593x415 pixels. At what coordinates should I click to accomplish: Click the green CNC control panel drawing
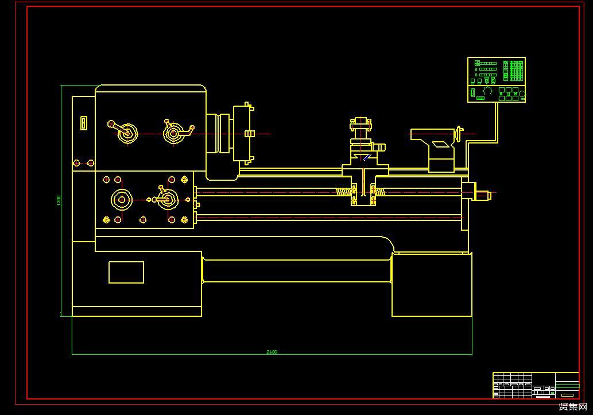point(496,80)
